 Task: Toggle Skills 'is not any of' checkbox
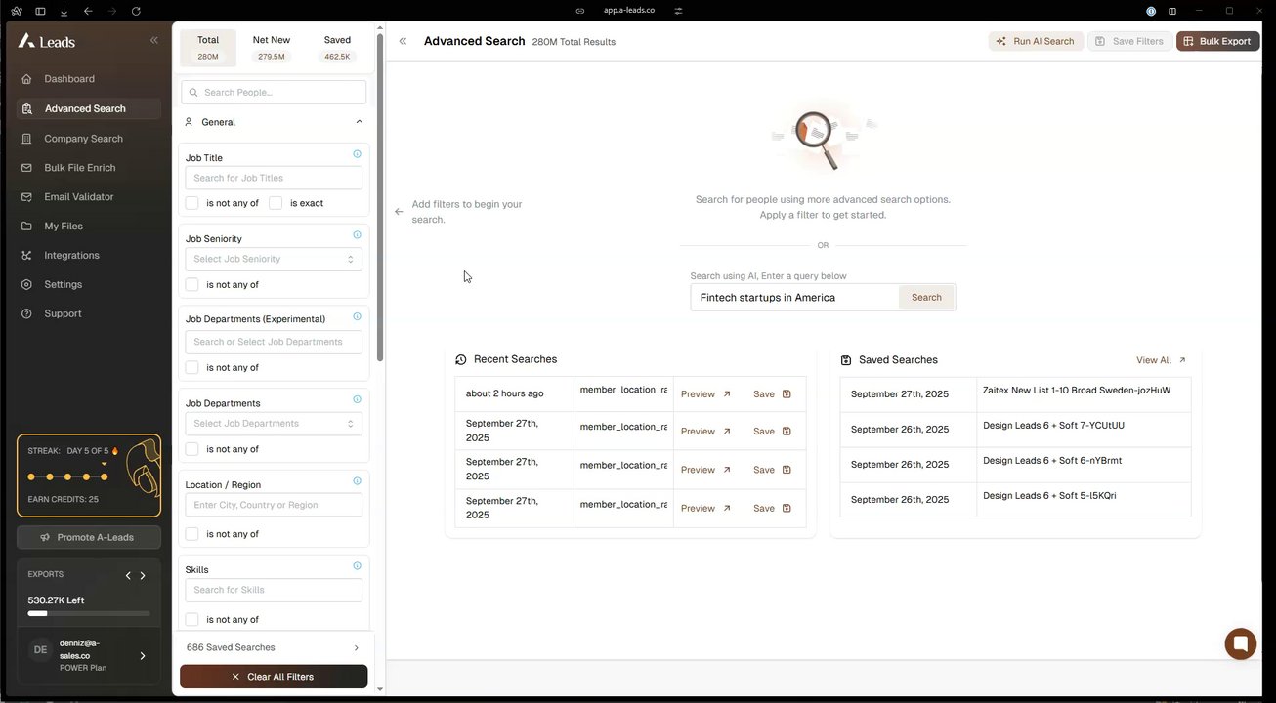tap(192, 620)
